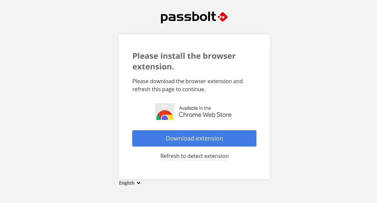
Task: Expand the language dropdown chevron
Action: coord(139,183)
